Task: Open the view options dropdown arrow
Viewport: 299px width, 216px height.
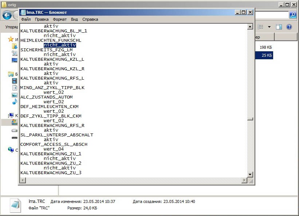Action: coord(269,27)
